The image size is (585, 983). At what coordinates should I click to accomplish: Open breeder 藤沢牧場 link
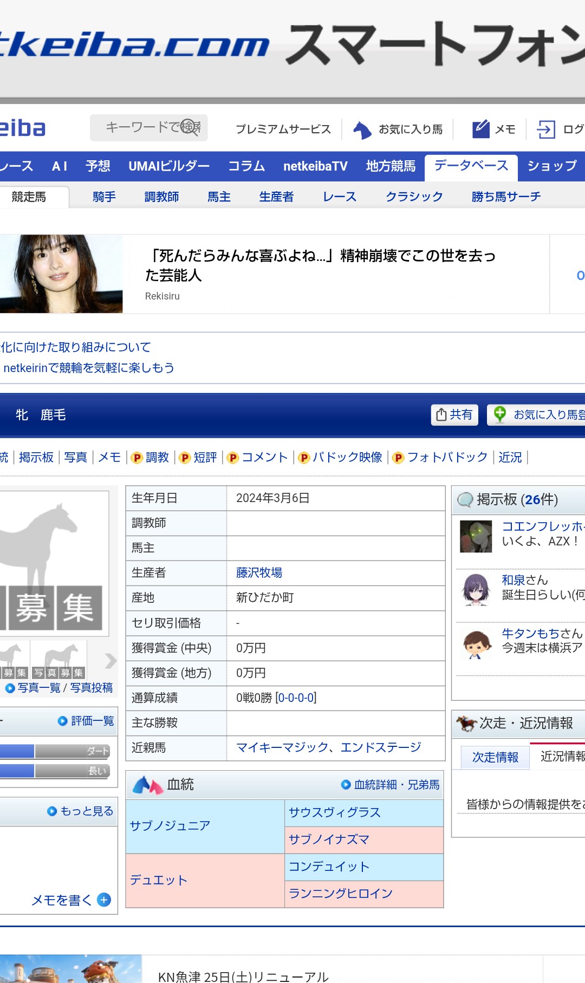point(259,573)
